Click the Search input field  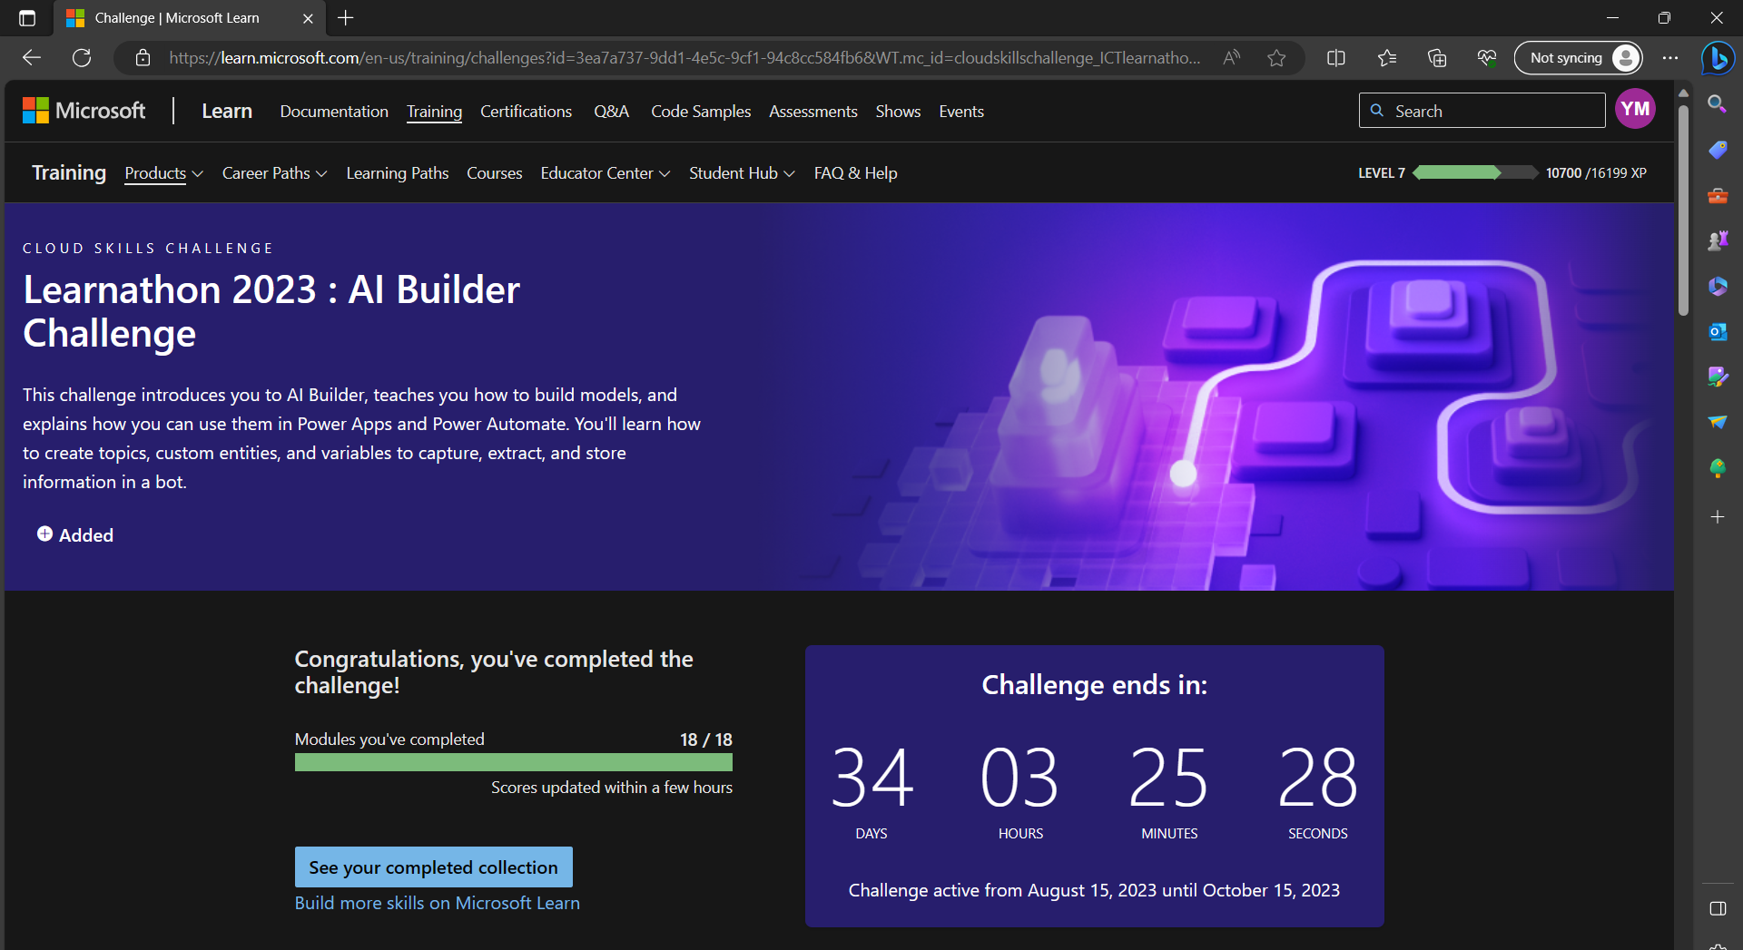[1482, 110]
